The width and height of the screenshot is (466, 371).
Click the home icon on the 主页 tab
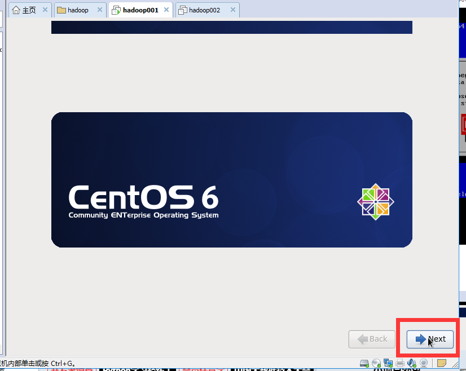pyautogui.click(x=16, y=10)
